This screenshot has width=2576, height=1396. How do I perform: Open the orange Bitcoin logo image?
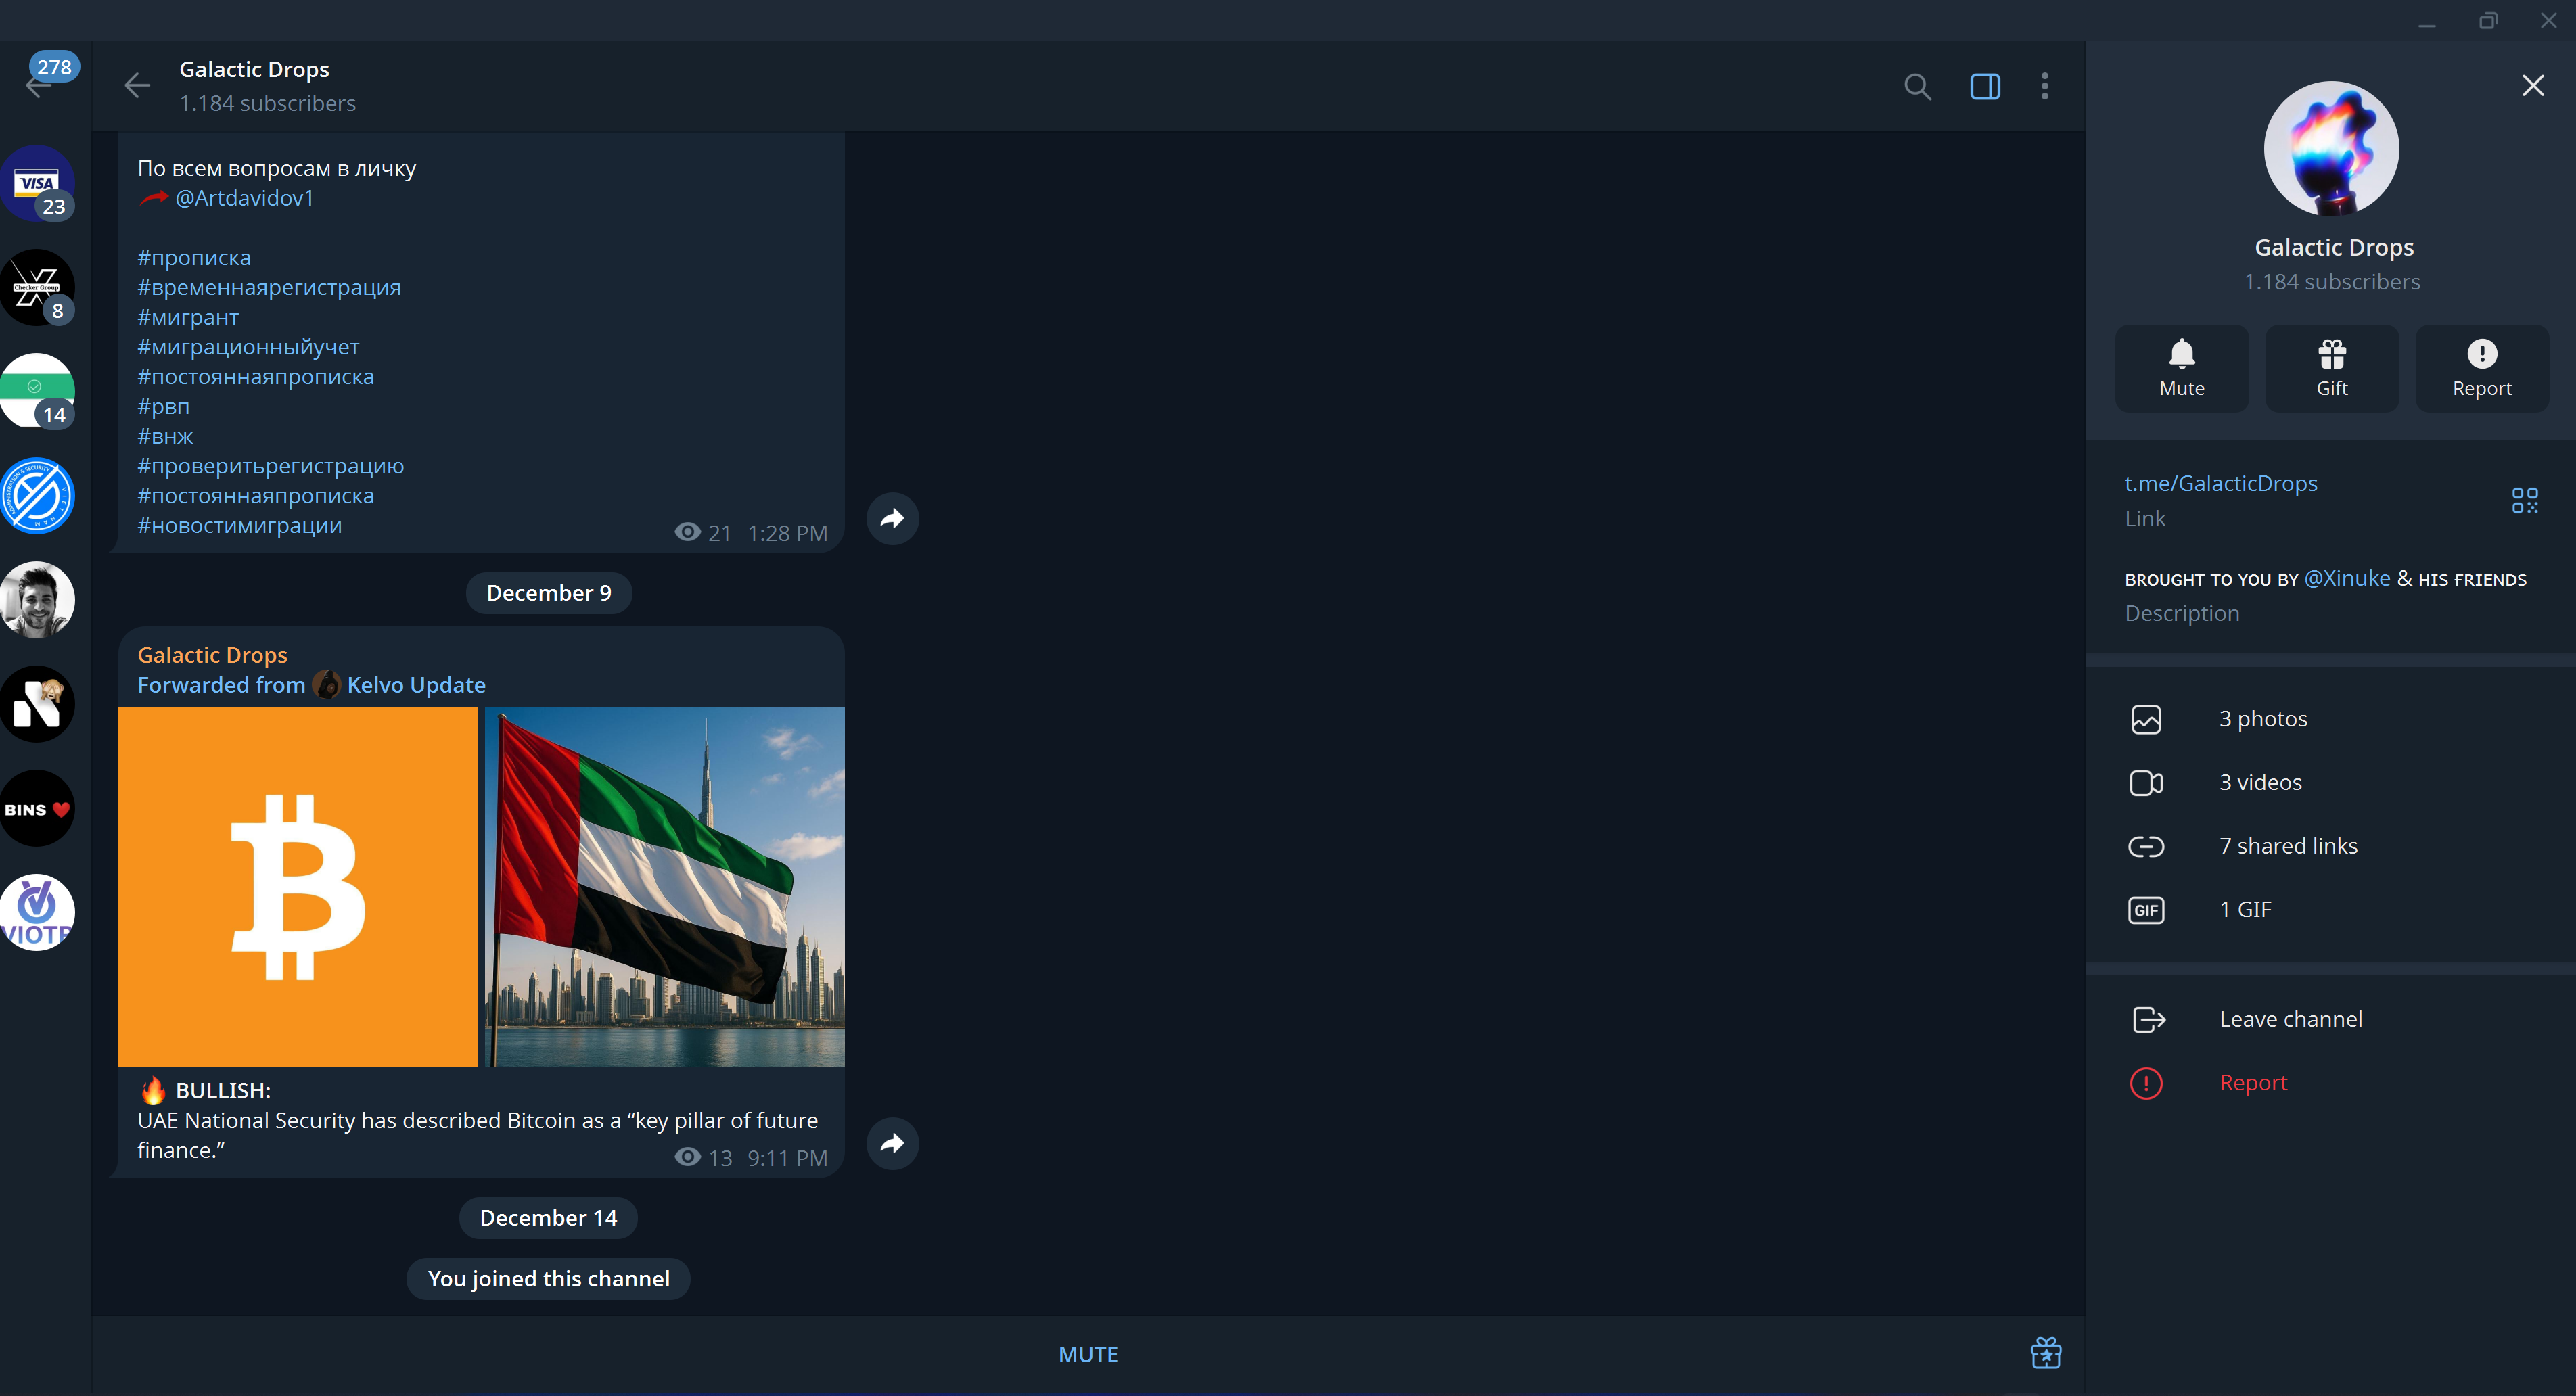298,887
